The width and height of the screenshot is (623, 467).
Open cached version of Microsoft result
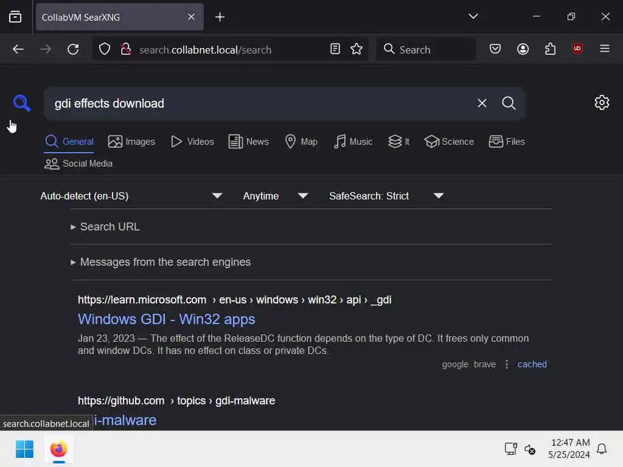pos(532,364)
